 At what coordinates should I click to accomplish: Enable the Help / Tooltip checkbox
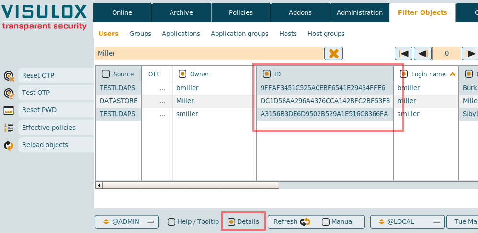[171, 222]
